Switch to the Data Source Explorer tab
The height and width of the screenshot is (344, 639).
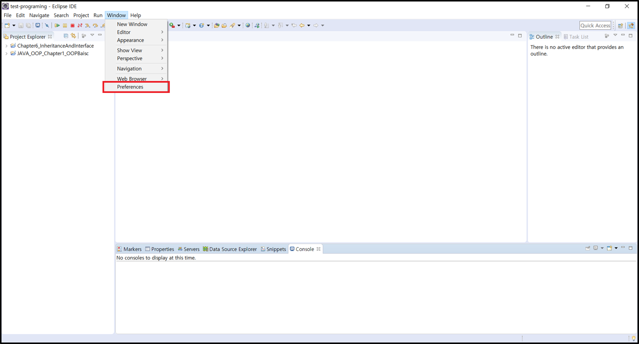point(230,249)
